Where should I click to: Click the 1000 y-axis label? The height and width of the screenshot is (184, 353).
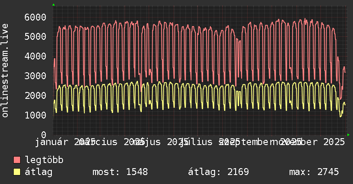click(x=36, y=115)
